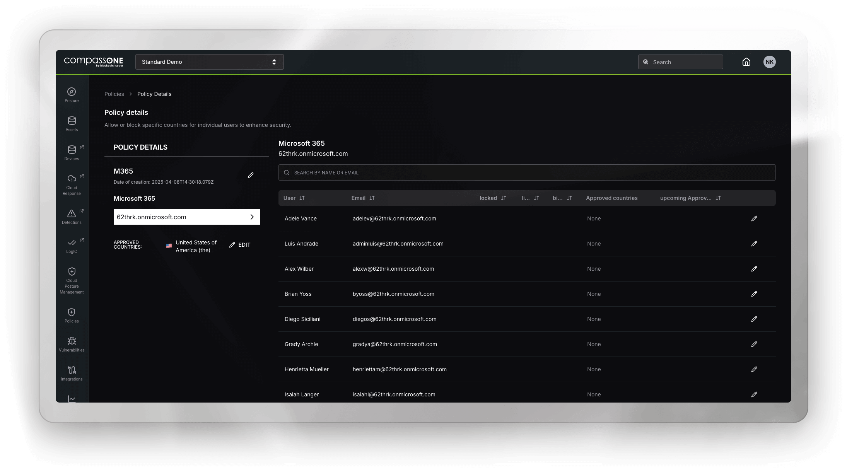The height and width of the screenshot is (471, 847).
Task: Edit Brian Yoss's row pencil icon
Action: 754,294
